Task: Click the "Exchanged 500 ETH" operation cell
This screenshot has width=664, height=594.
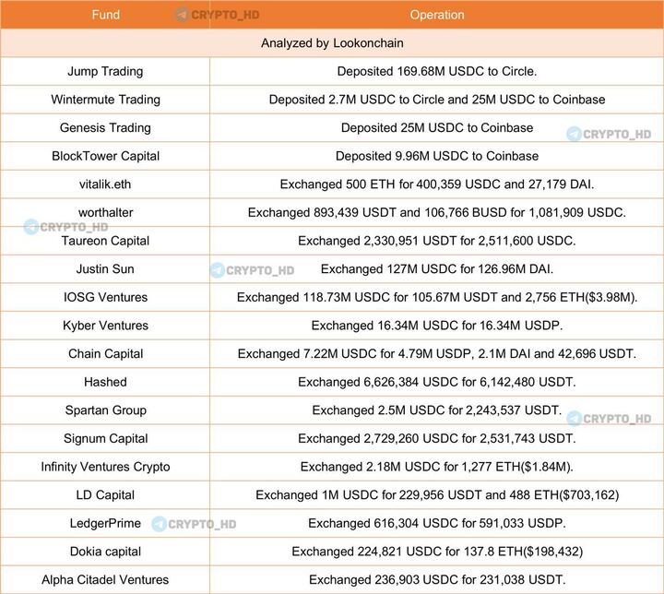Action: pos(437,184)
